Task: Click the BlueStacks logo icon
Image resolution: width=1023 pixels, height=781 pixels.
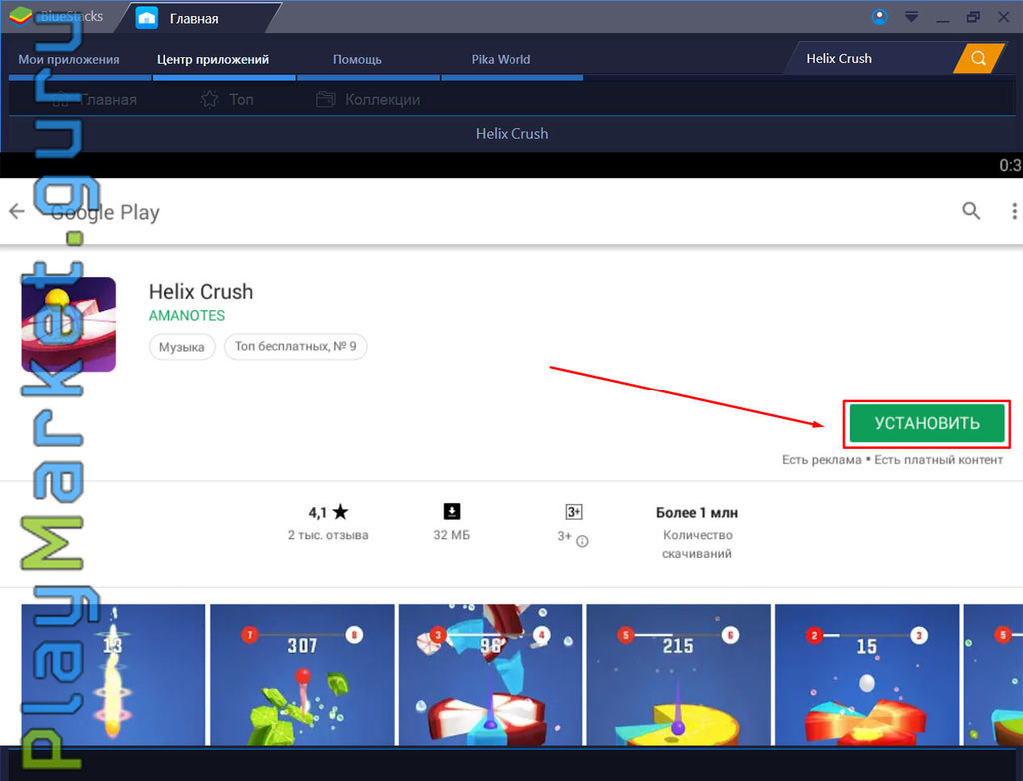Action: click(21, 16)
